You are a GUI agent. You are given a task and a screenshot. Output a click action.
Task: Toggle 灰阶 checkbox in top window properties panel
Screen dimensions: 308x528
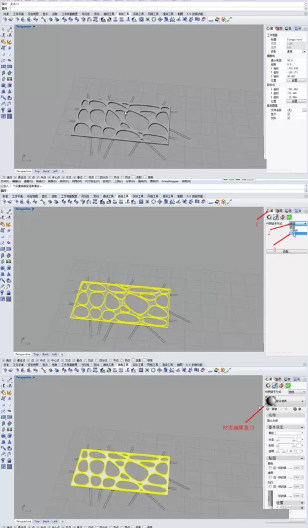tap(289, 118)
